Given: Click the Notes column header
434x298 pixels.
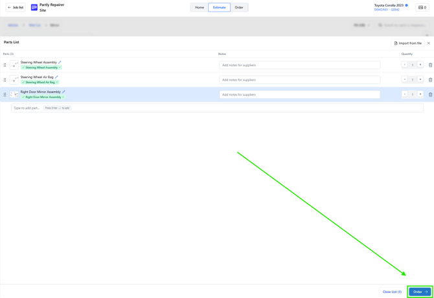Looking at the screenshot, I should pos(222,54).
